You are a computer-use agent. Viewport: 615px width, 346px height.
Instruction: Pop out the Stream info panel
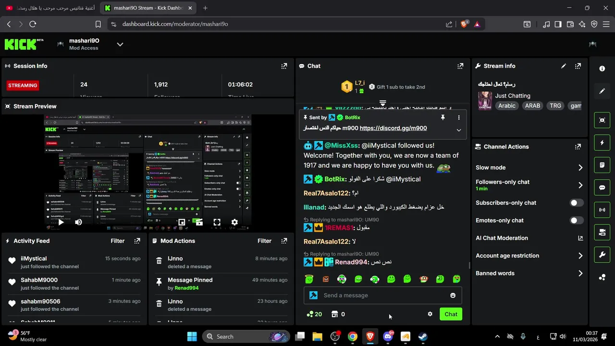tap(578, 66)
